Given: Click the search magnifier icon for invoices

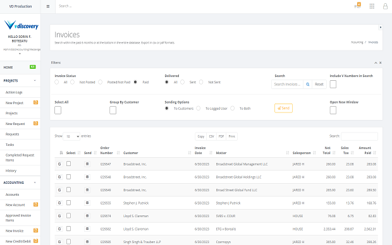Looking at the screenshot, I should tap(308, 85).
